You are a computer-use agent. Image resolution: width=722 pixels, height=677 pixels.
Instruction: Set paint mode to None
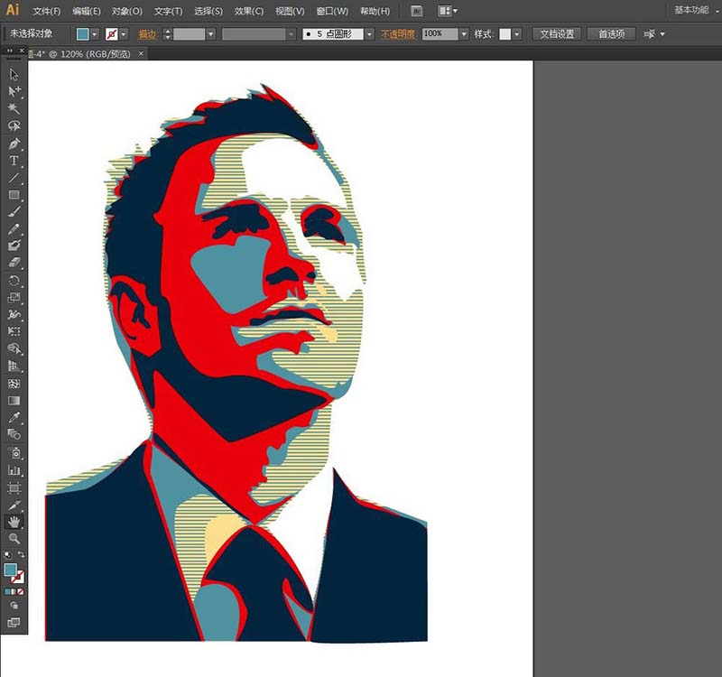pos(20,592)
